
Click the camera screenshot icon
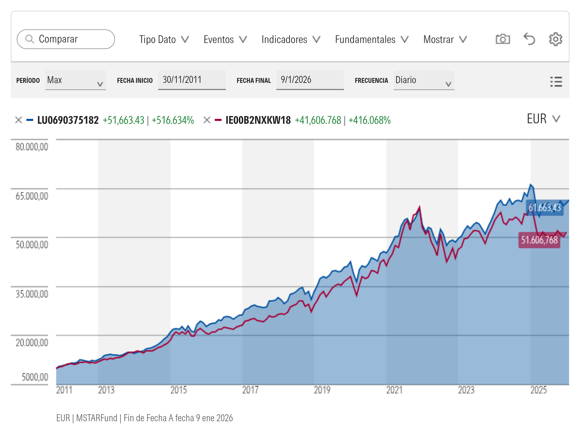coord(502,39)
